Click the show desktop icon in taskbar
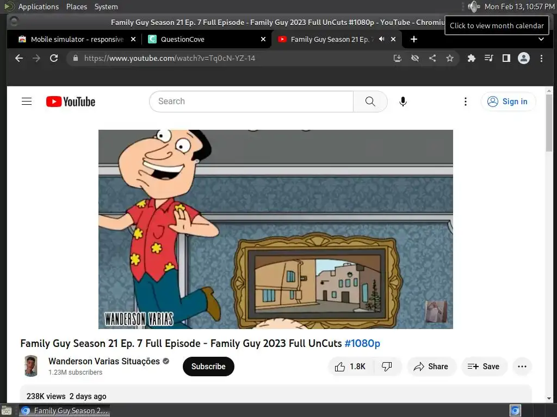 click(7, 411)
